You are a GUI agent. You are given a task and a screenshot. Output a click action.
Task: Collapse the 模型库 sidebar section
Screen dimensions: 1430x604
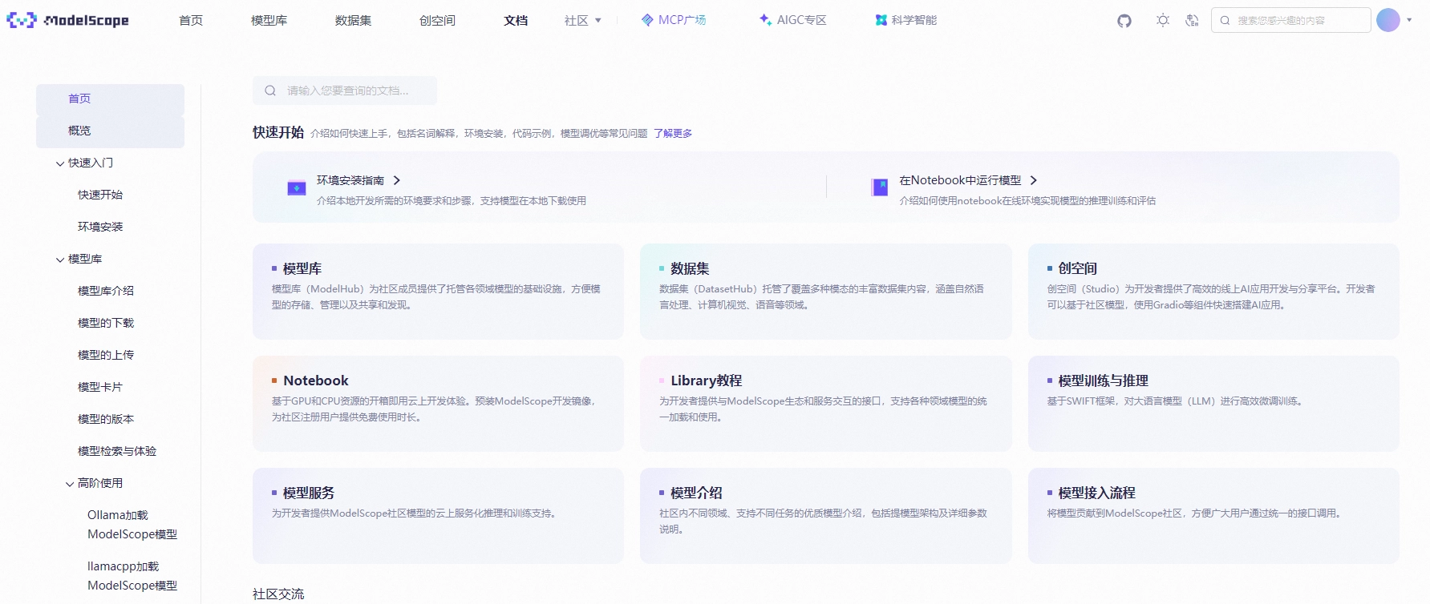click(x=60, y=260)
